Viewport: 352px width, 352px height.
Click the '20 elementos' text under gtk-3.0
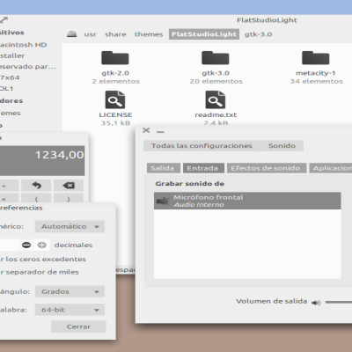(216, 81)
